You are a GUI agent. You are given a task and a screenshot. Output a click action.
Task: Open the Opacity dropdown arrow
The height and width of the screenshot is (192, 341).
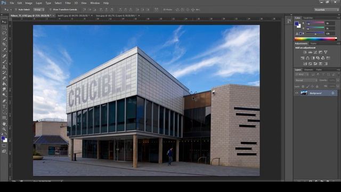(338, 81)
